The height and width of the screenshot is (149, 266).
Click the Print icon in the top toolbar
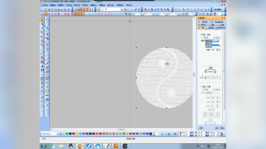pos(59,10)
